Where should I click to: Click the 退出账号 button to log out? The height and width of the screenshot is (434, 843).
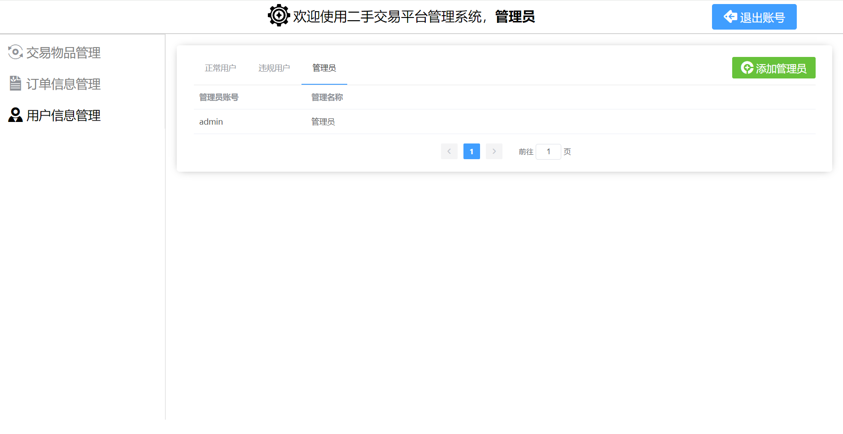point(754,17)
